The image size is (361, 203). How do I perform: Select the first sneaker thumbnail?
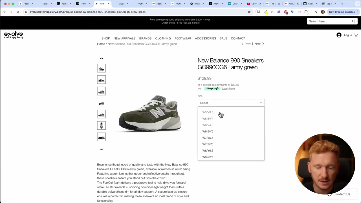102,68
